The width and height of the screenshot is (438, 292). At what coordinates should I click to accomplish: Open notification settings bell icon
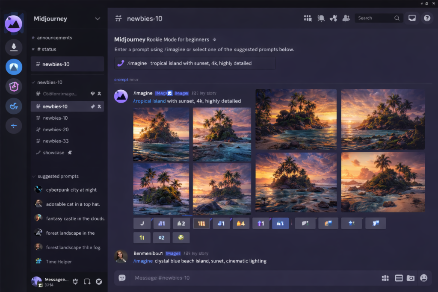[321, 18]
